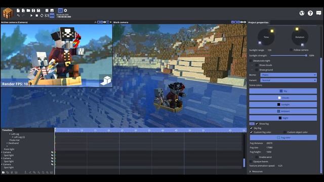Click the first floppy-disk Save icon
The width and height of the screenshot is (324, 182).
pos(33,10)
